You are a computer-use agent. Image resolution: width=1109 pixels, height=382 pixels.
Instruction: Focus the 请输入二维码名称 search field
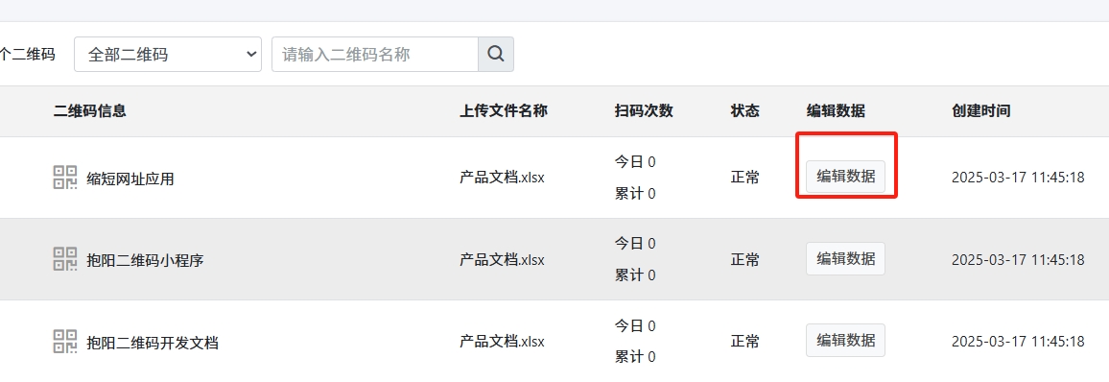coord(375,55)
